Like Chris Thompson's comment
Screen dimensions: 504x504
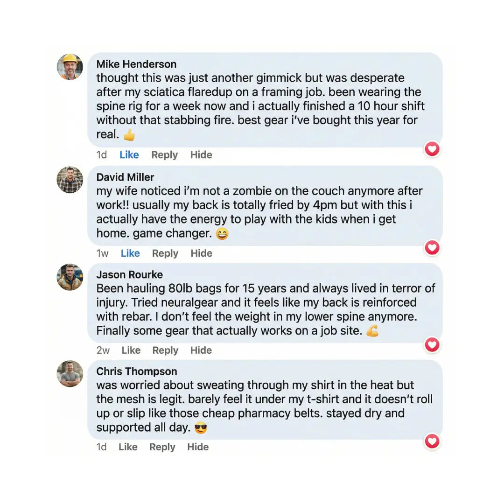tap(128, 447)
